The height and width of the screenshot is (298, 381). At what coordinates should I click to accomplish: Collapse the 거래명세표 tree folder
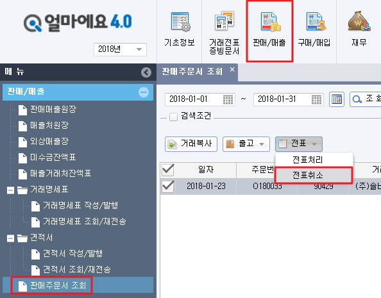click(10, 190)
